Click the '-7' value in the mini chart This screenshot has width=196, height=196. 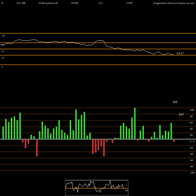[126, 185]
